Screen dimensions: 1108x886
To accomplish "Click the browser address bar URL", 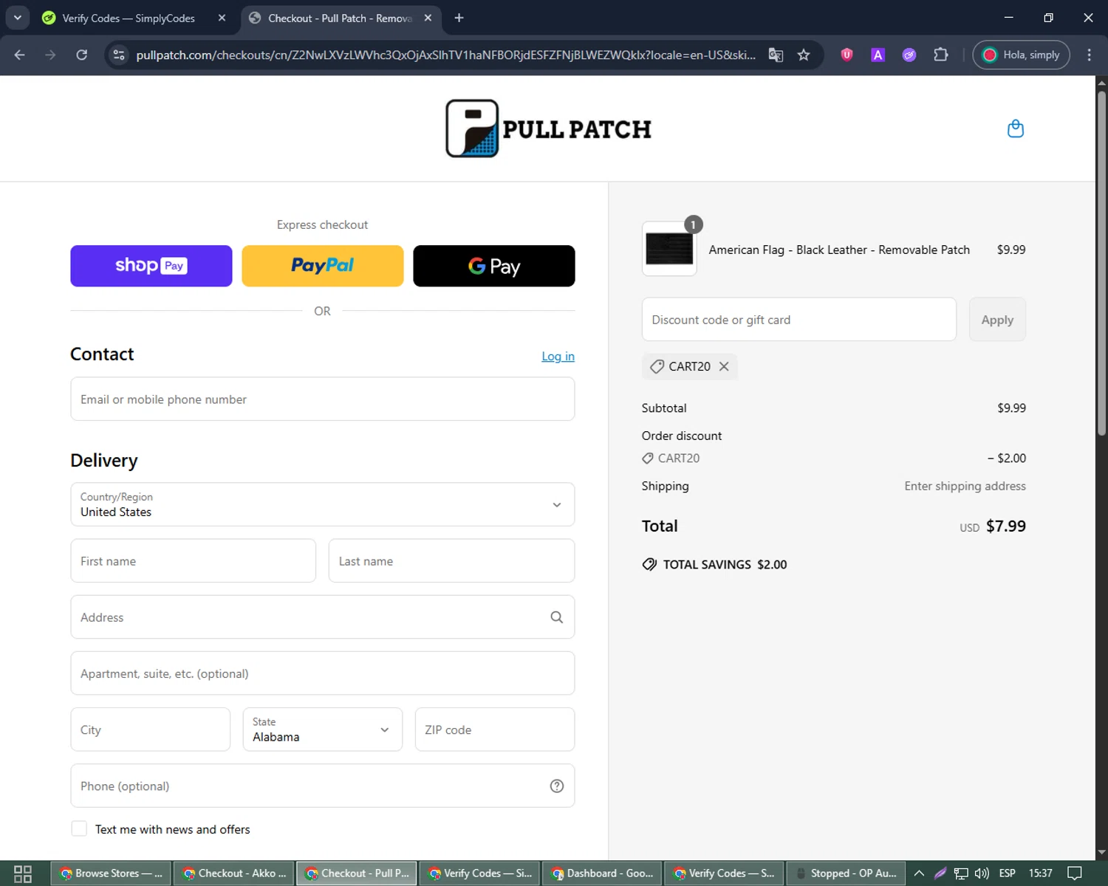I will 445,55.
